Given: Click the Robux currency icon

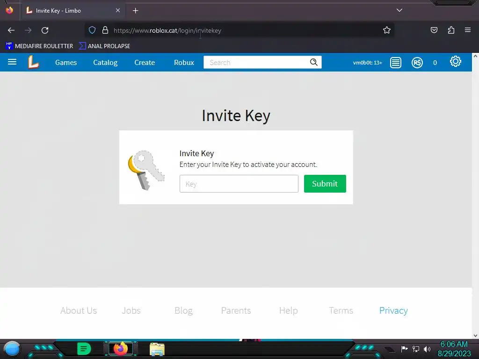Looking at the screenshot, I should click(x=417, y=63).
